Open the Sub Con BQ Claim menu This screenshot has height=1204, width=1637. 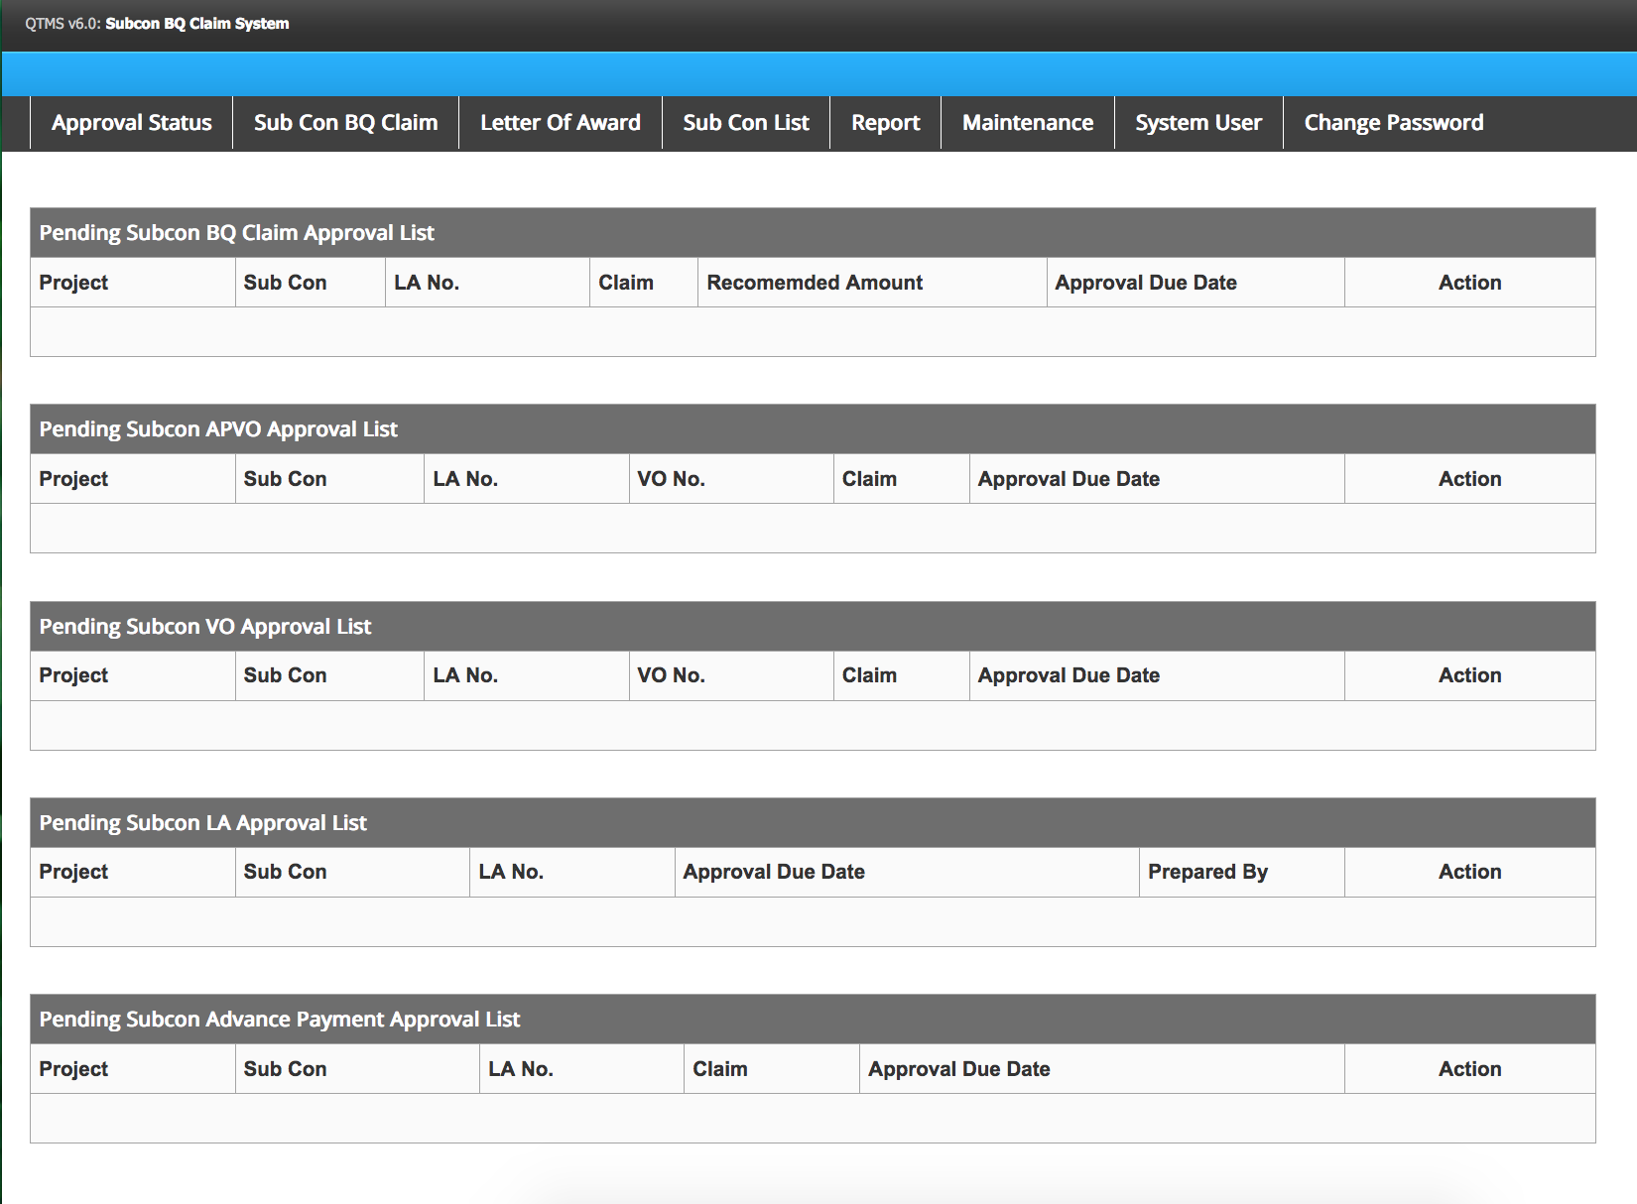345,123
